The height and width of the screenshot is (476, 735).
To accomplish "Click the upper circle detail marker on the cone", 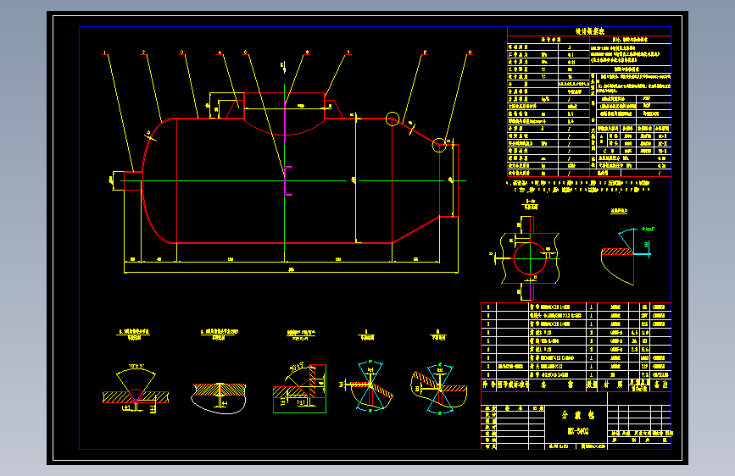I will 393,119.
